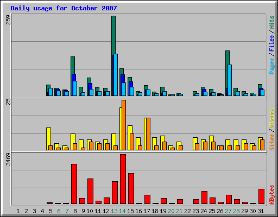
Task: Click the "Files" legend label
Action: pyautogui.click(x=272, y=43)
